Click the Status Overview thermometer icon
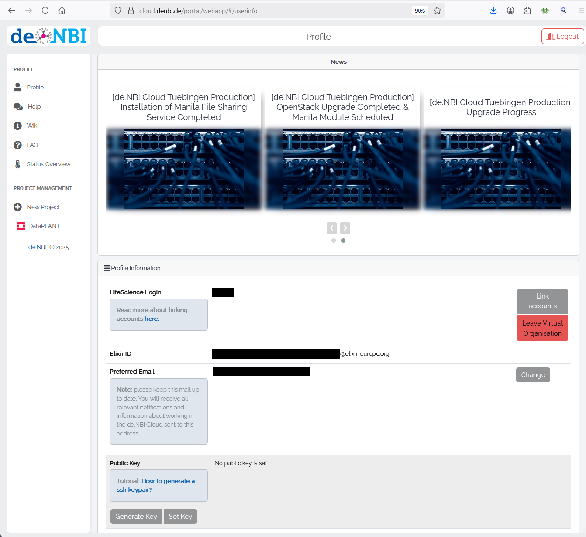 pyautogui.click(x=18, y=164)
